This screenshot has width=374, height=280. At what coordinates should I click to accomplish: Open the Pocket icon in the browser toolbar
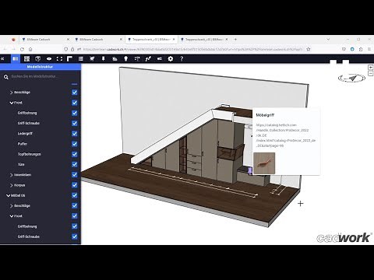point(344,49)
